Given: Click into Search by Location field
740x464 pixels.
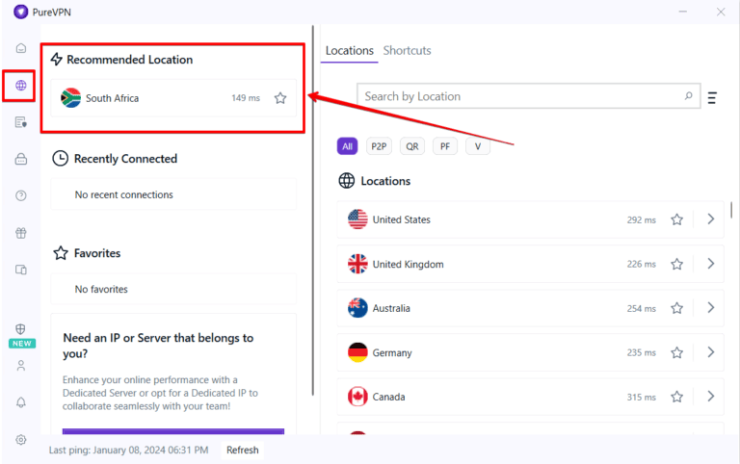Looking at the screenshot, I should (529, 96).
